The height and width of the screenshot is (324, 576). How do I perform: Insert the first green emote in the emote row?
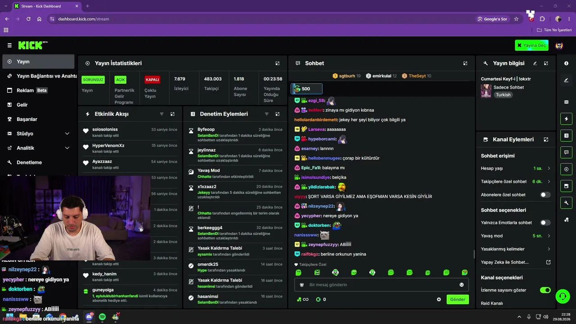[298, 273]
